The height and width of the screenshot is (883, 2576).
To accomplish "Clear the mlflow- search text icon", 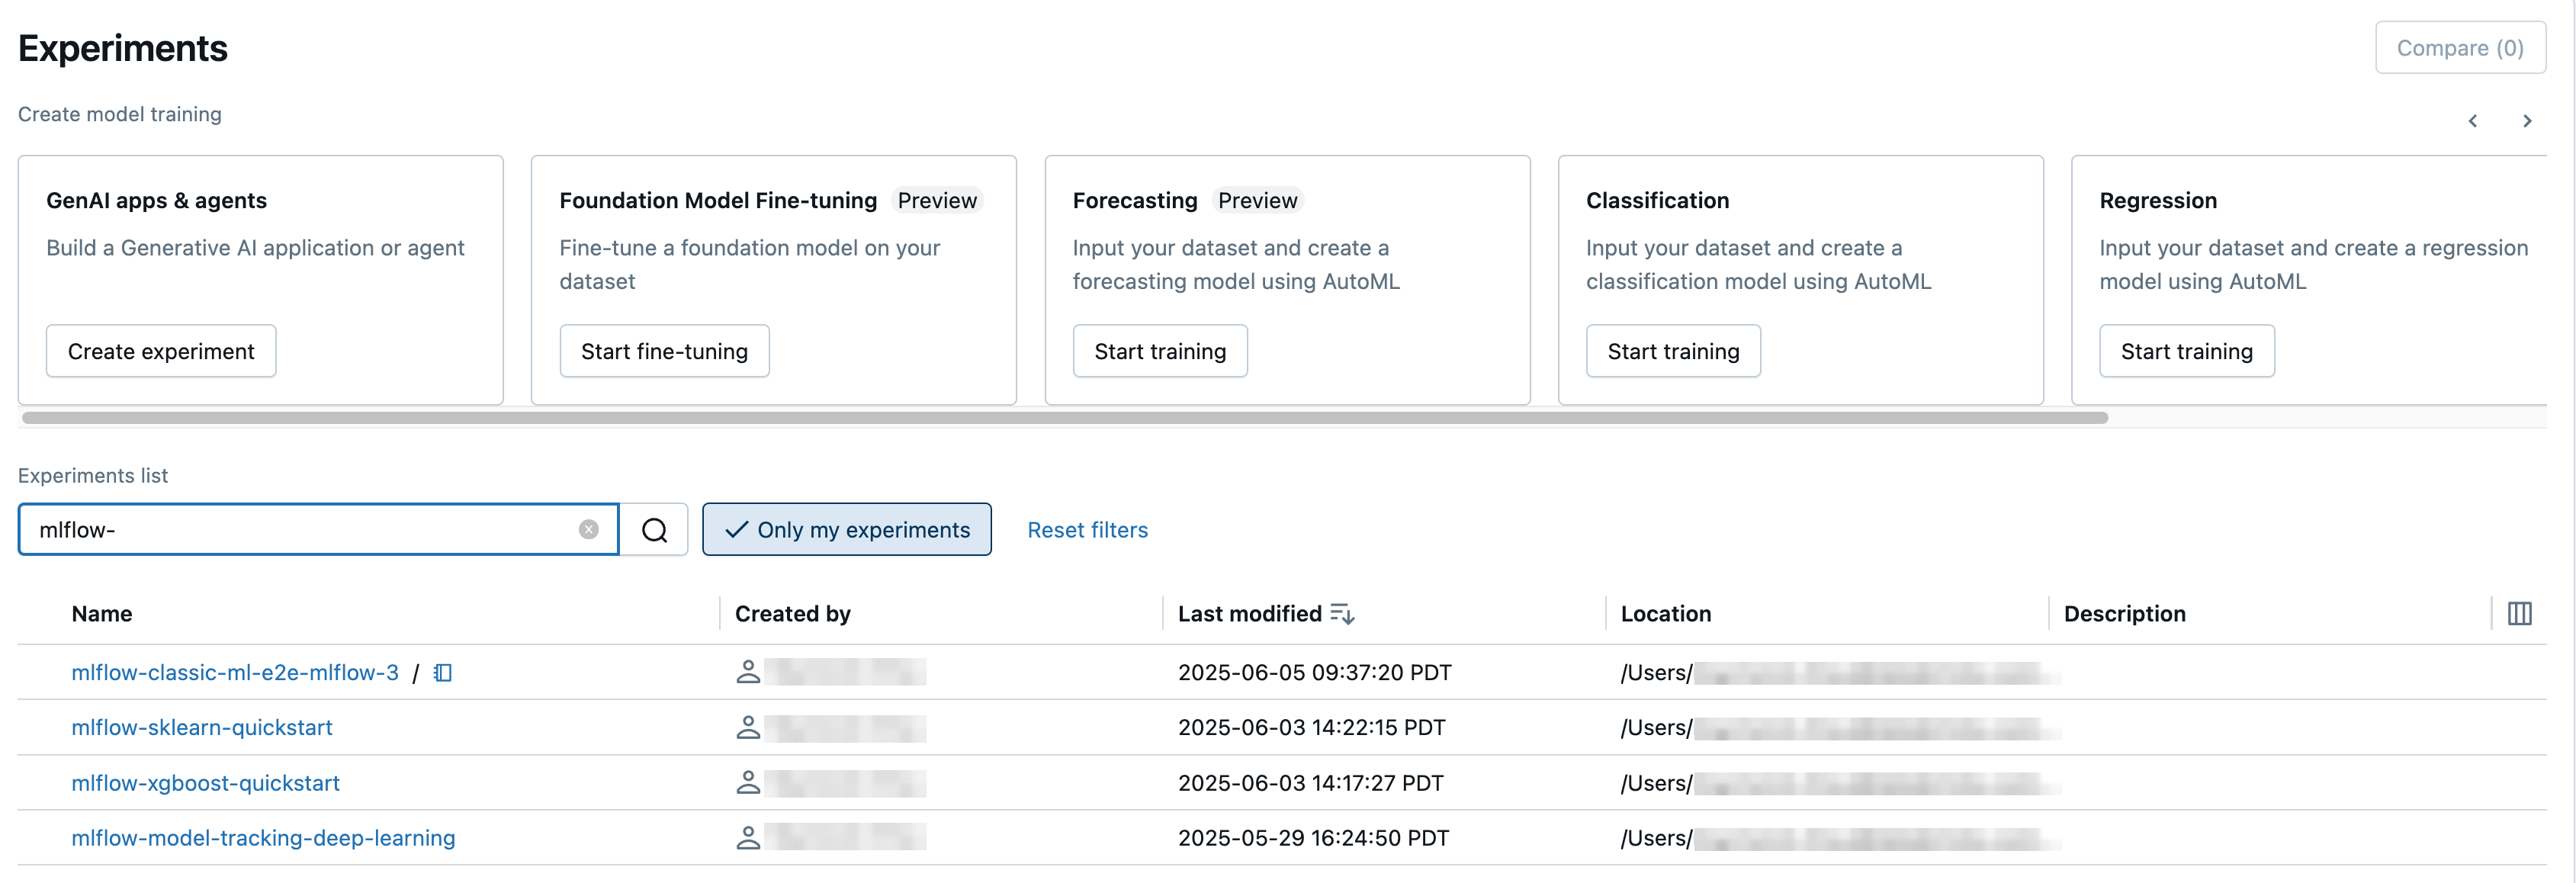I will click(x=589, y=530).
